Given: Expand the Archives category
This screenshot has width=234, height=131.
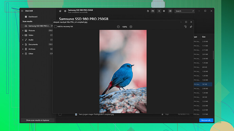Looking at the screenshot, I should coord(23,49).
